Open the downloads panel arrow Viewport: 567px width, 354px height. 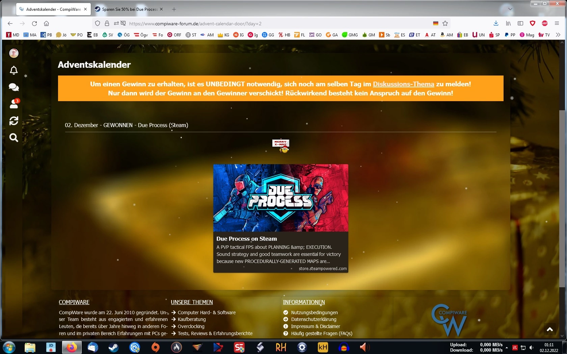point(496,23)
